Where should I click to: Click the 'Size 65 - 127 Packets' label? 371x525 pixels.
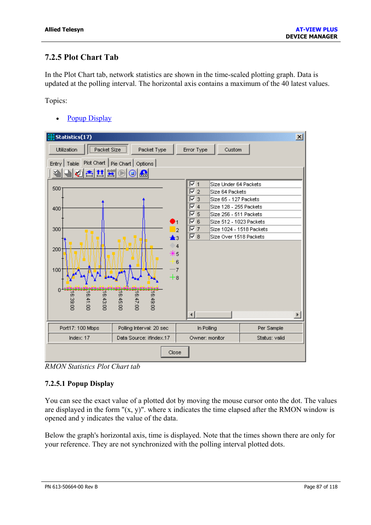(234, 199)
